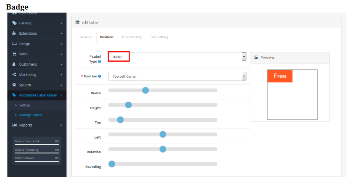Screen dimensions: 353x183
Task: Expand the Customers menu chevron
Action: tap(61, 64)
